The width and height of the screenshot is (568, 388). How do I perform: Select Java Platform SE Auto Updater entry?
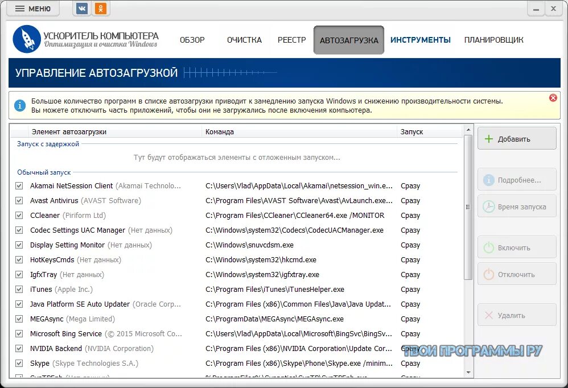pyautogui.click(x=80, y=304)
